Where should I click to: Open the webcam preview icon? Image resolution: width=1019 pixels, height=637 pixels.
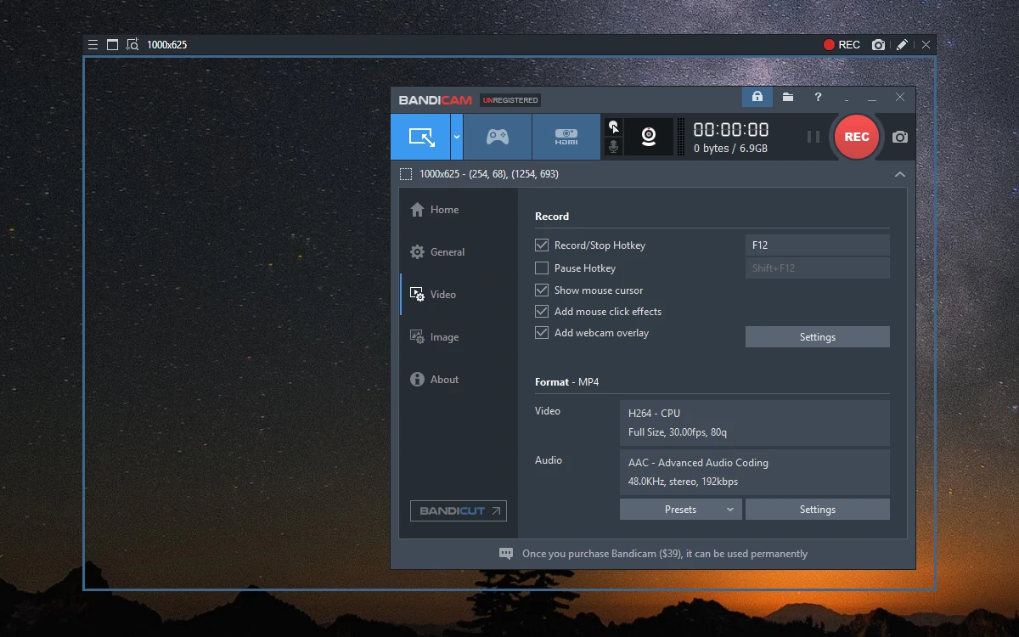(648, 136)
